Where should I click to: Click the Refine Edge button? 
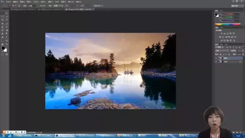tap(98, 6)
